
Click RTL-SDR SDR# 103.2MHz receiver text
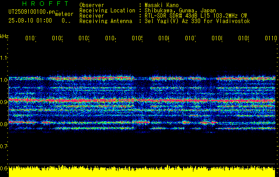[196, 16]
